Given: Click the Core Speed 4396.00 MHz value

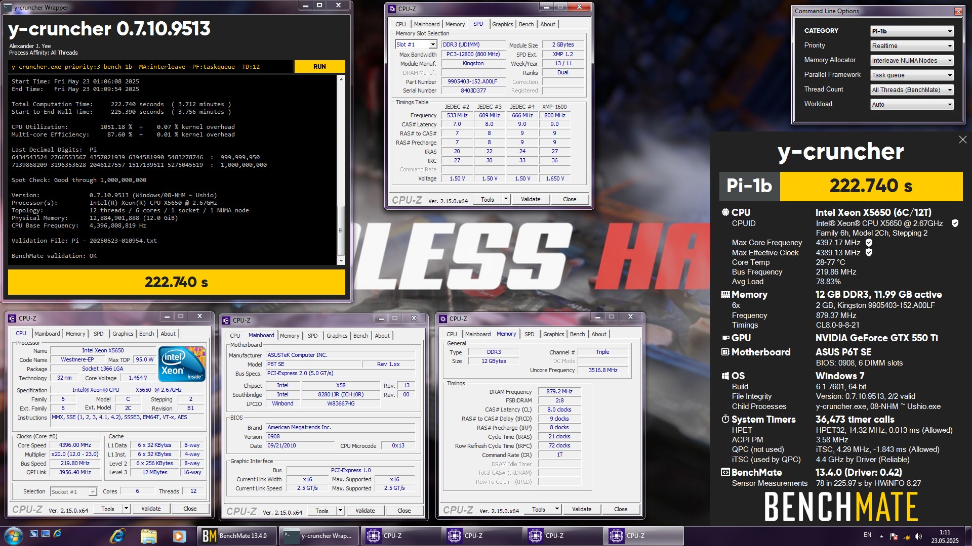Looking at the screenshot, I should (x=75, y=445).
